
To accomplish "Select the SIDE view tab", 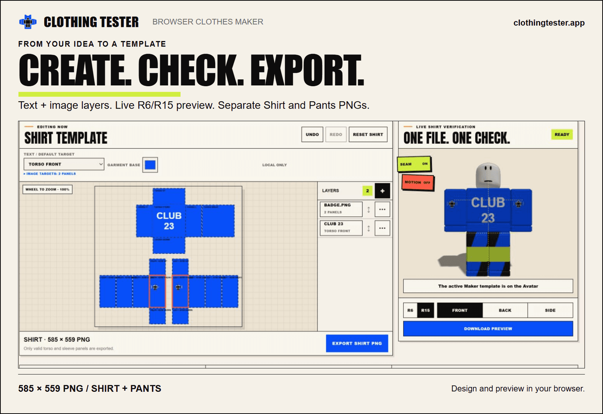I will [550, 310].
